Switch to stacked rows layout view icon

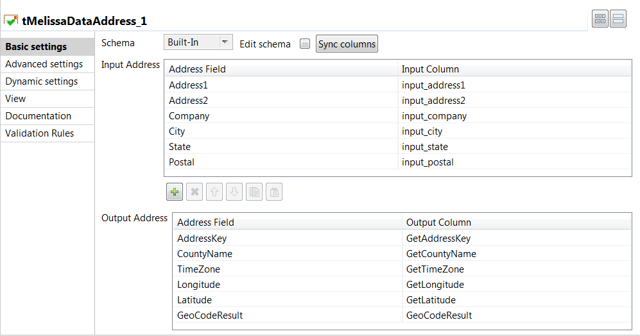click(x=618, y=19)
